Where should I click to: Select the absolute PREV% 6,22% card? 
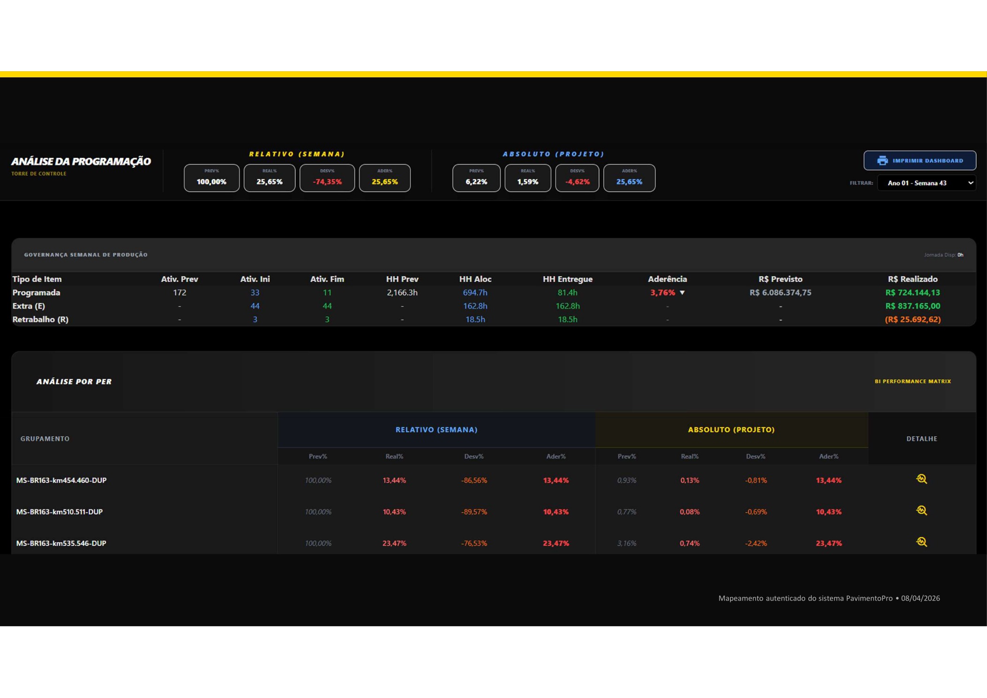(x=476, y=178)
